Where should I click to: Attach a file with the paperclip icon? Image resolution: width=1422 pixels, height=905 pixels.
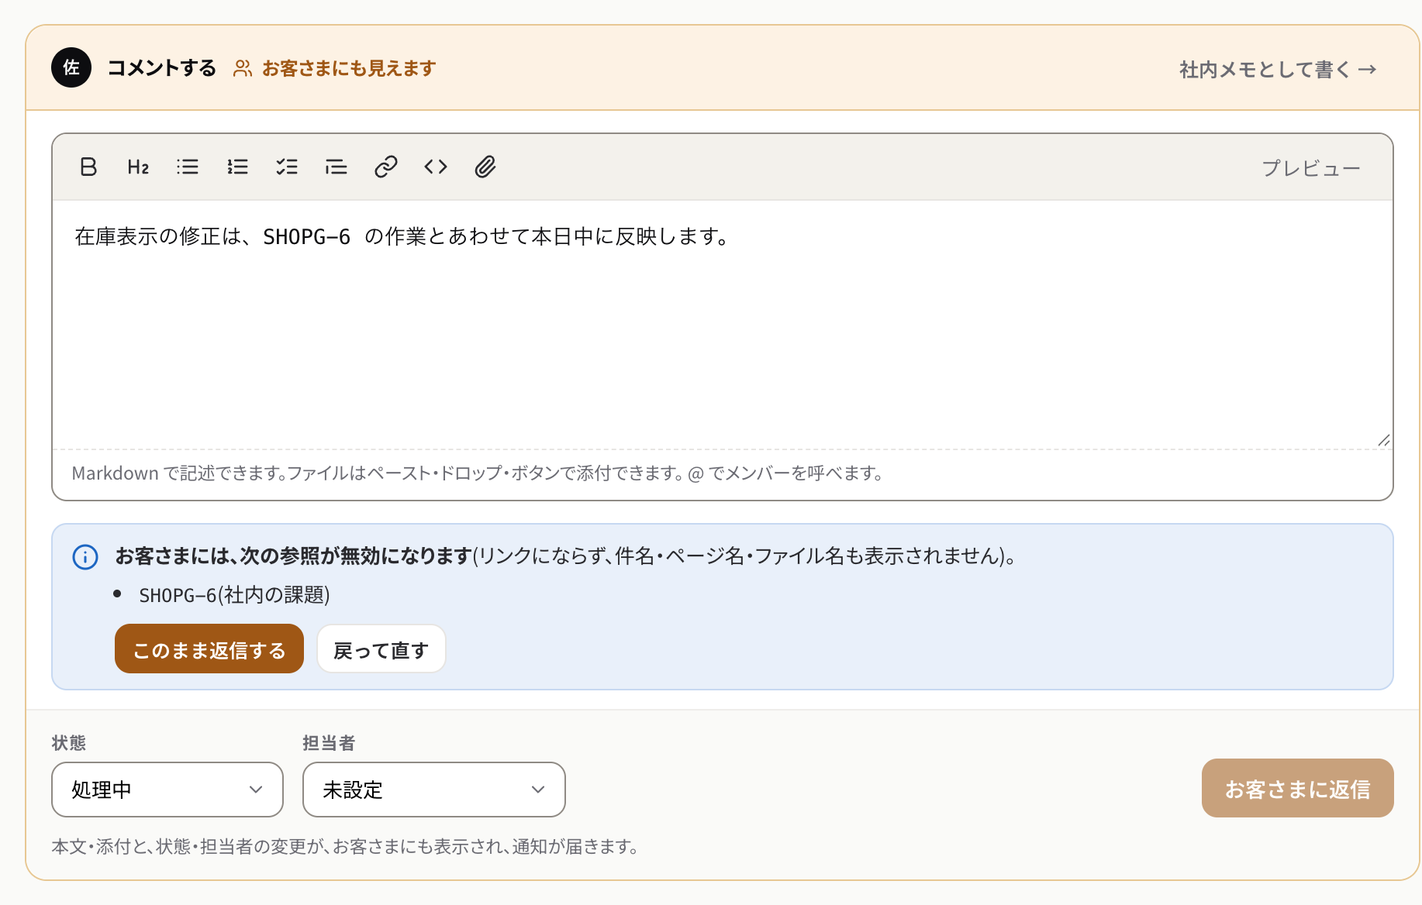tap(485, 167)
